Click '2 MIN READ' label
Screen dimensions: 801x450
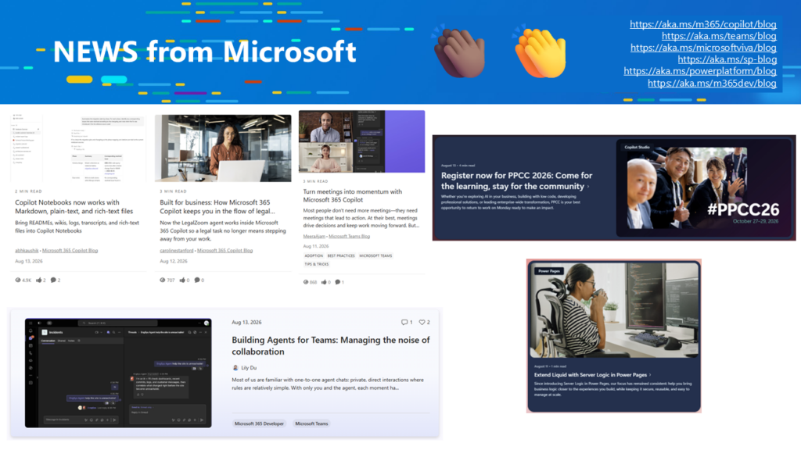click(29, 191)
